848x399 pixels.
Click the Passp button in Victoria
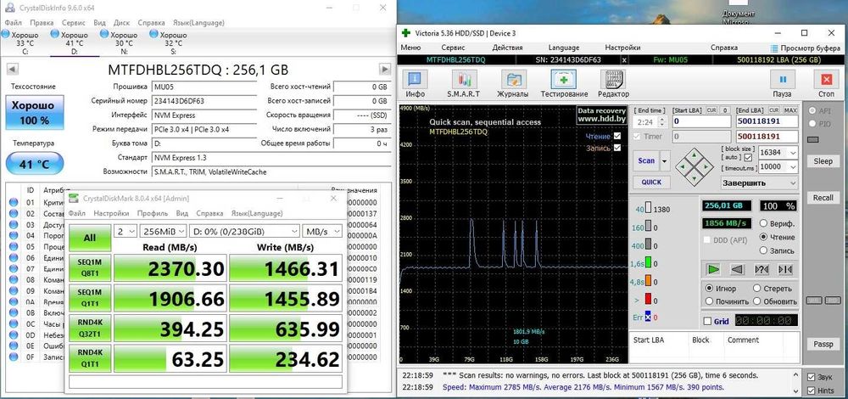[x=823, y=344]
